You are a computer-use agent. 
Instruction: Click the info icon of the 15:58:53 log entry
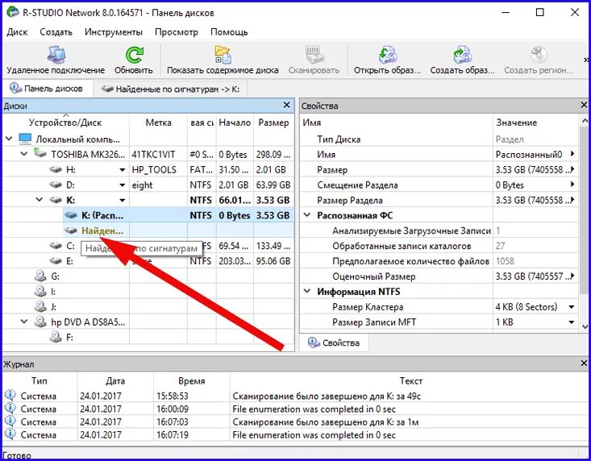coord(10,396)
